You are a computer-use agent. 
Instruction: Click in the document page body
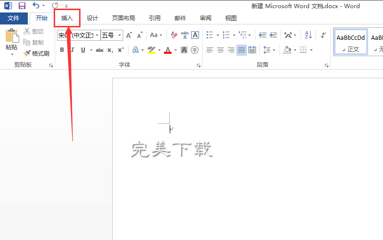click(x=247, y=159)
